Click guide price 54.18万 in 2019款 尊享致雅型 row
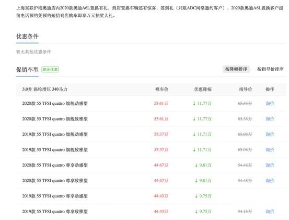The width and height of the screenshot is (289, 220). pos(245,212)
